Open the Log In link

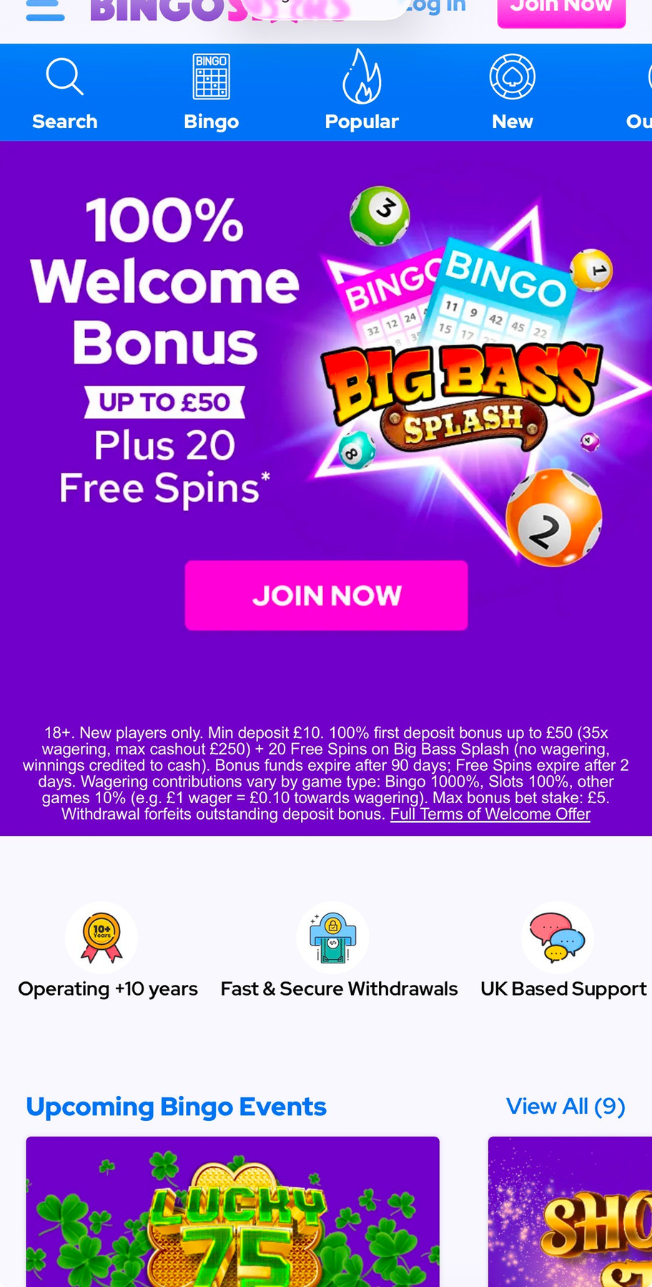point(435,7)
